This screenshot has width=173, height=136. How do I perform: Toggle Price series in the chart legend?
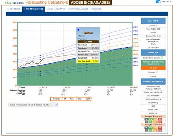pyautogui.click(x=71, y=99)
